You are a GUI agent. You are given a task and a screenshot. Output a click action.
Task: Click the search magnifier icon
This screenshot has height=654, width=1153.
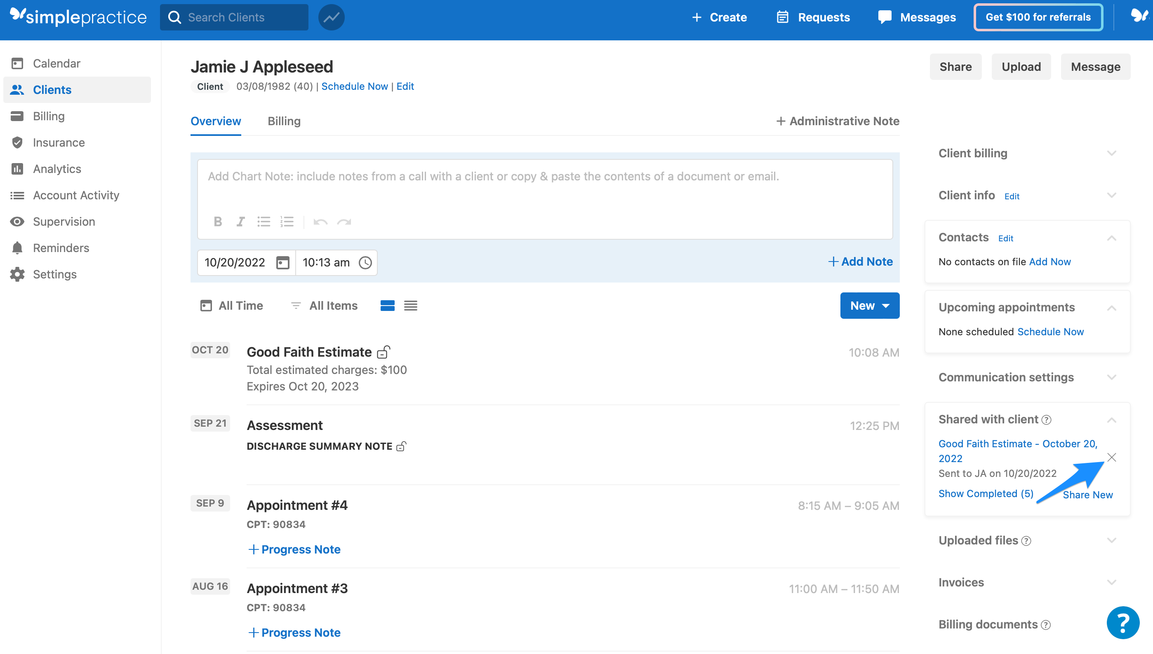pyautogui.click(x=174, y=18)
